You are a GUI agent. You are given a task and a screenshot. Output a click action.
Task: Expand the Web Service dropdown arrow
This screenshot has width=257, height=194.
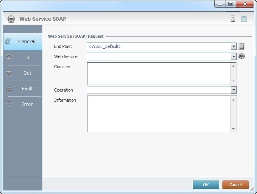pos(234,56)
